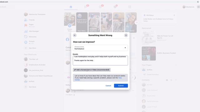Open Your Pages options menu

click(x=176, y=65)
